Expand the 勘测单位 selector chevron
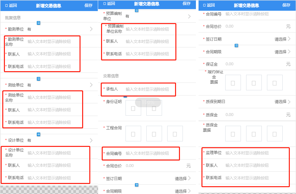 tap(91, 29)
